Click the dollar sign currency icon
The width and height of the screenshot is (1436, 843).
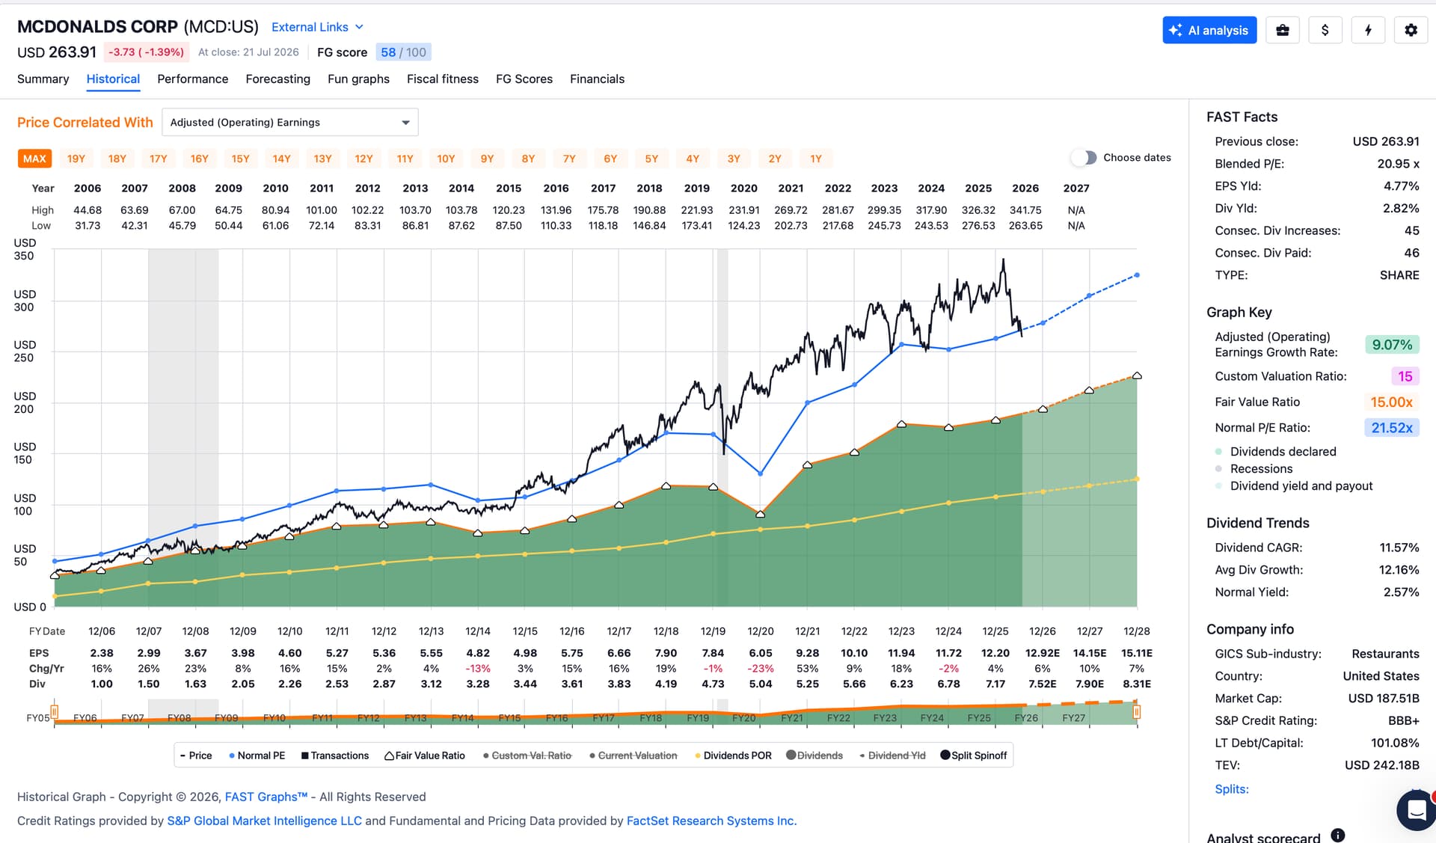[1325, 30]
